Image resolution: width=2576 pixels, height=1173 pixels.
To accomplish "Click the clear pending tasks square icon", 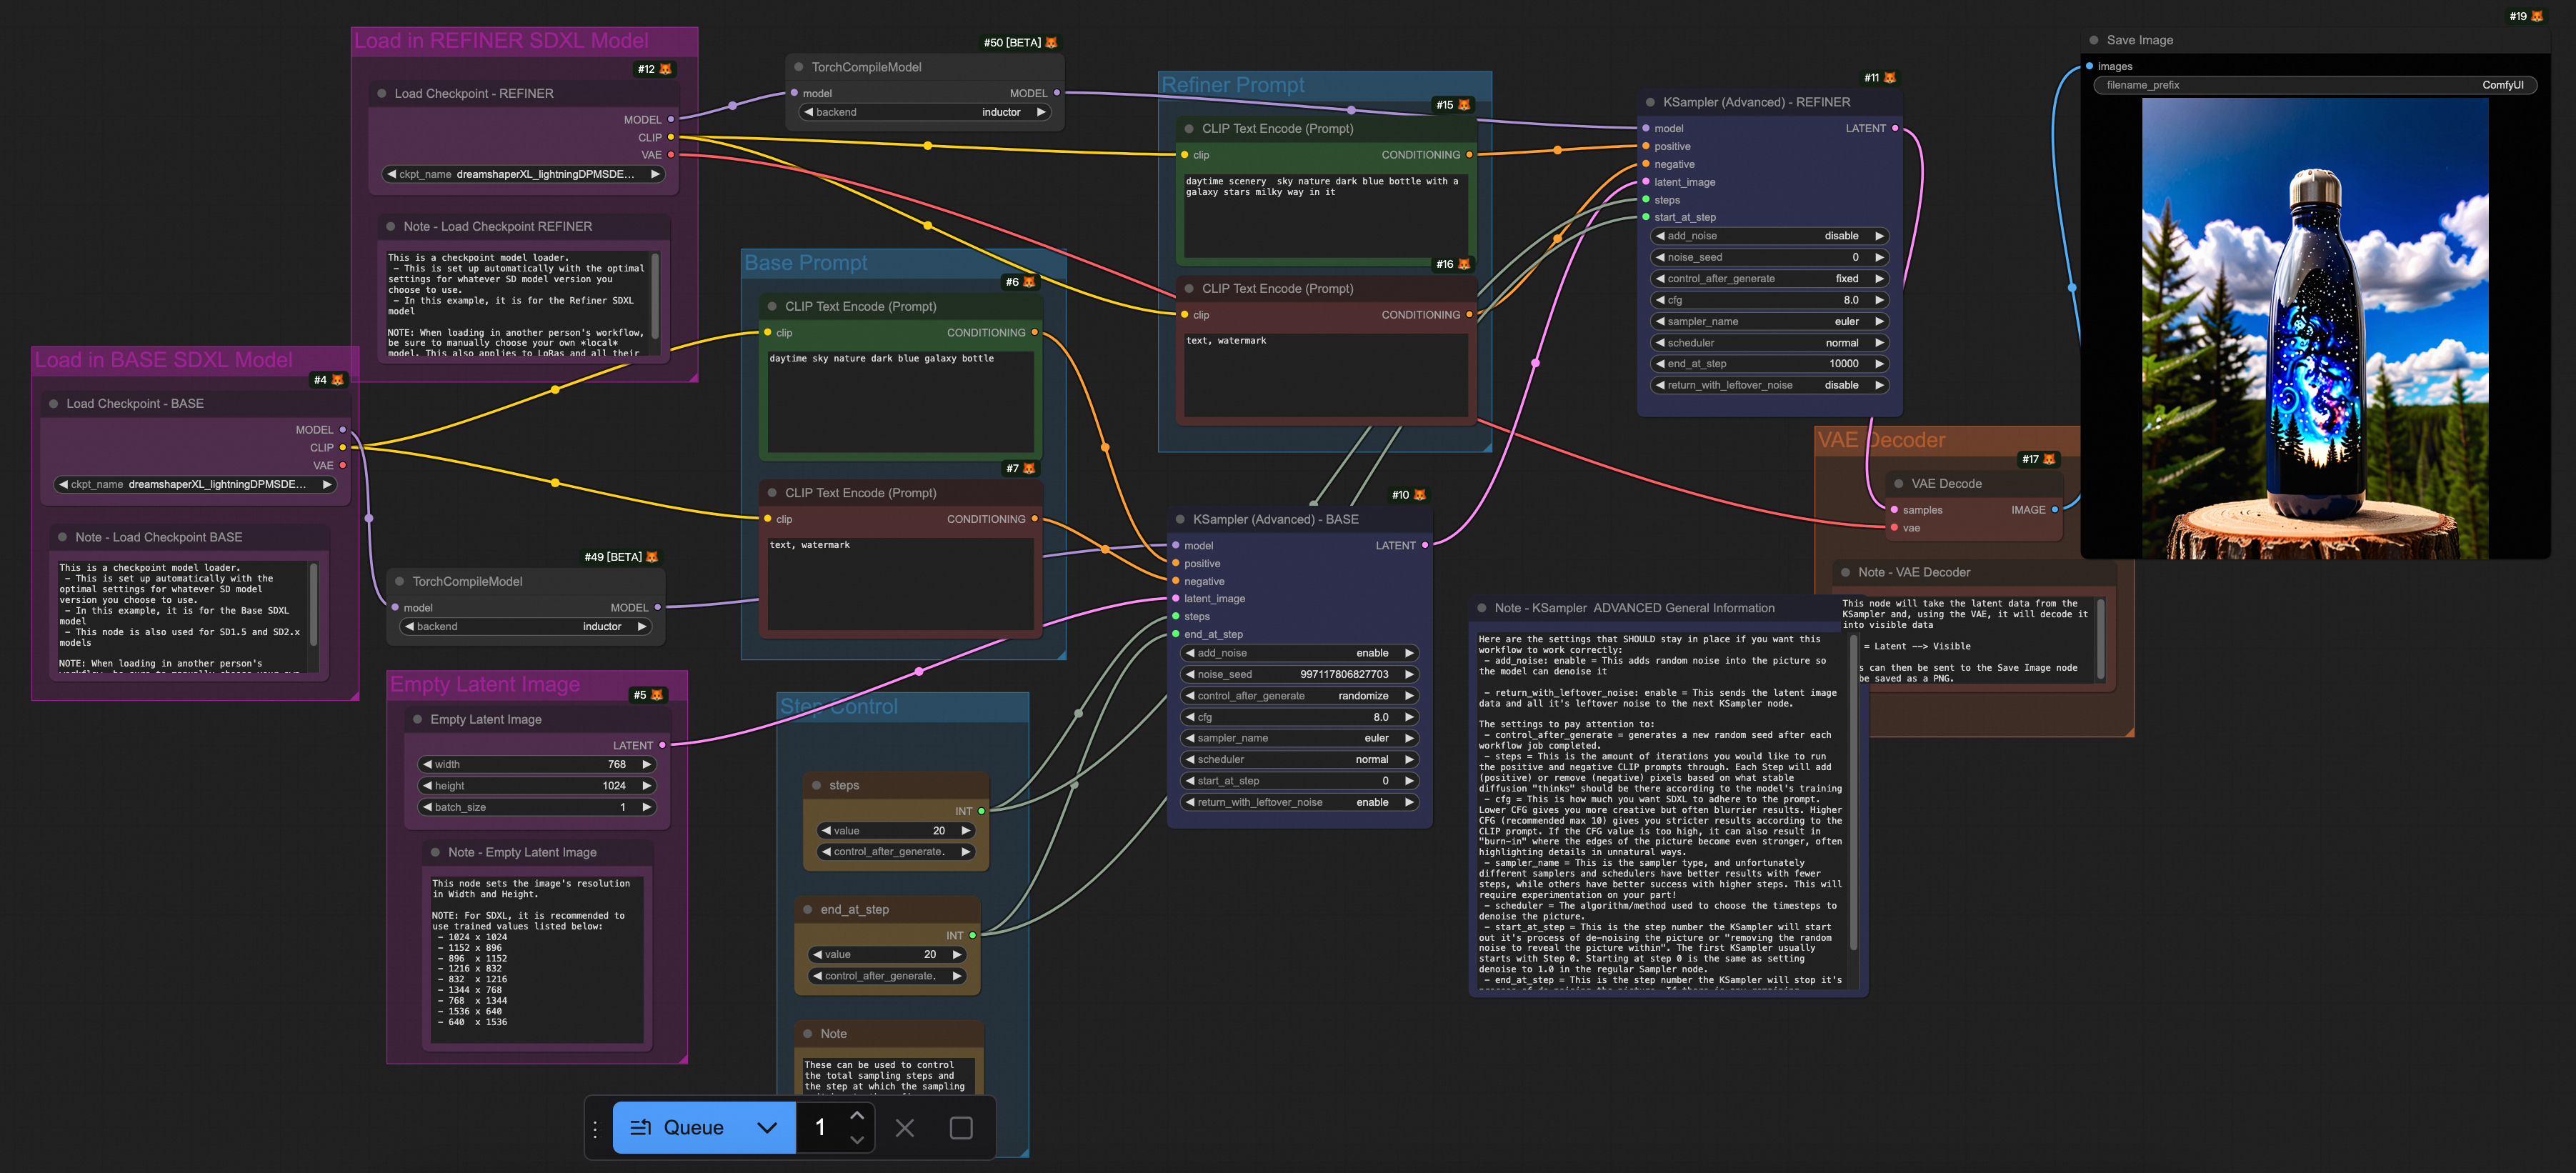I will 960,1128.
